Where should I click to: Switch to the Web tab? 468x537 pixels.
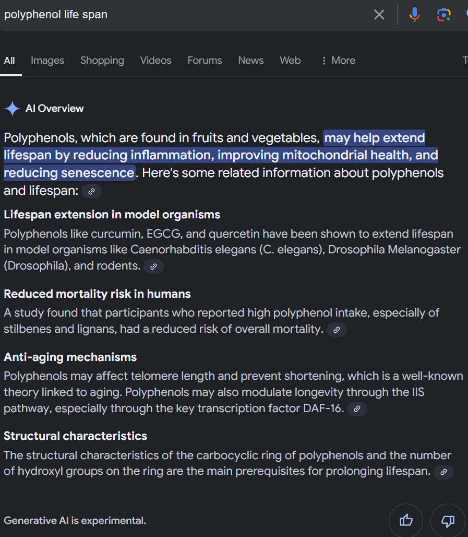click(x=290, y=60)
